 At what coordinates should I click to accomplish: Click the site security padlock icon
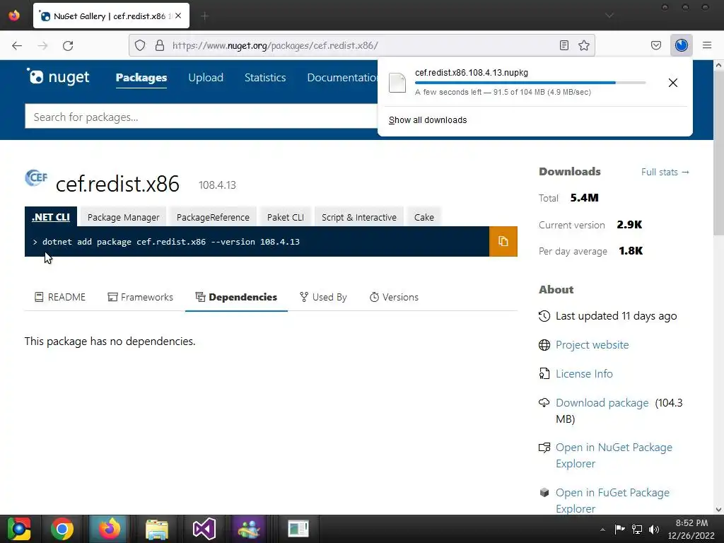tap(160, 45)
